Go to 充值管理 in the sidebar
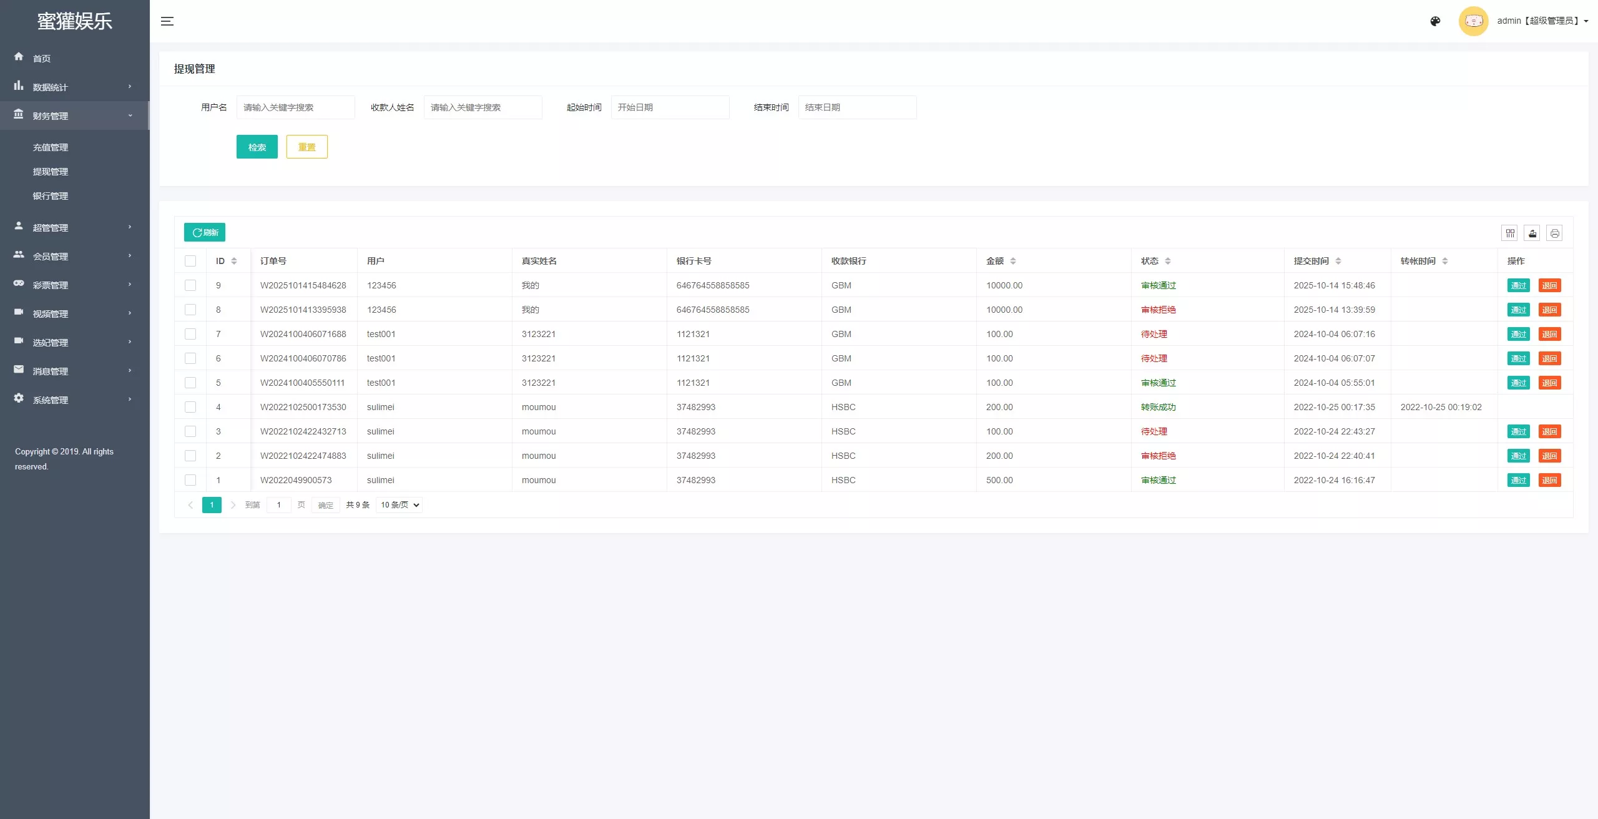Viewport: 1598px width, 819px height. (51, 147)
